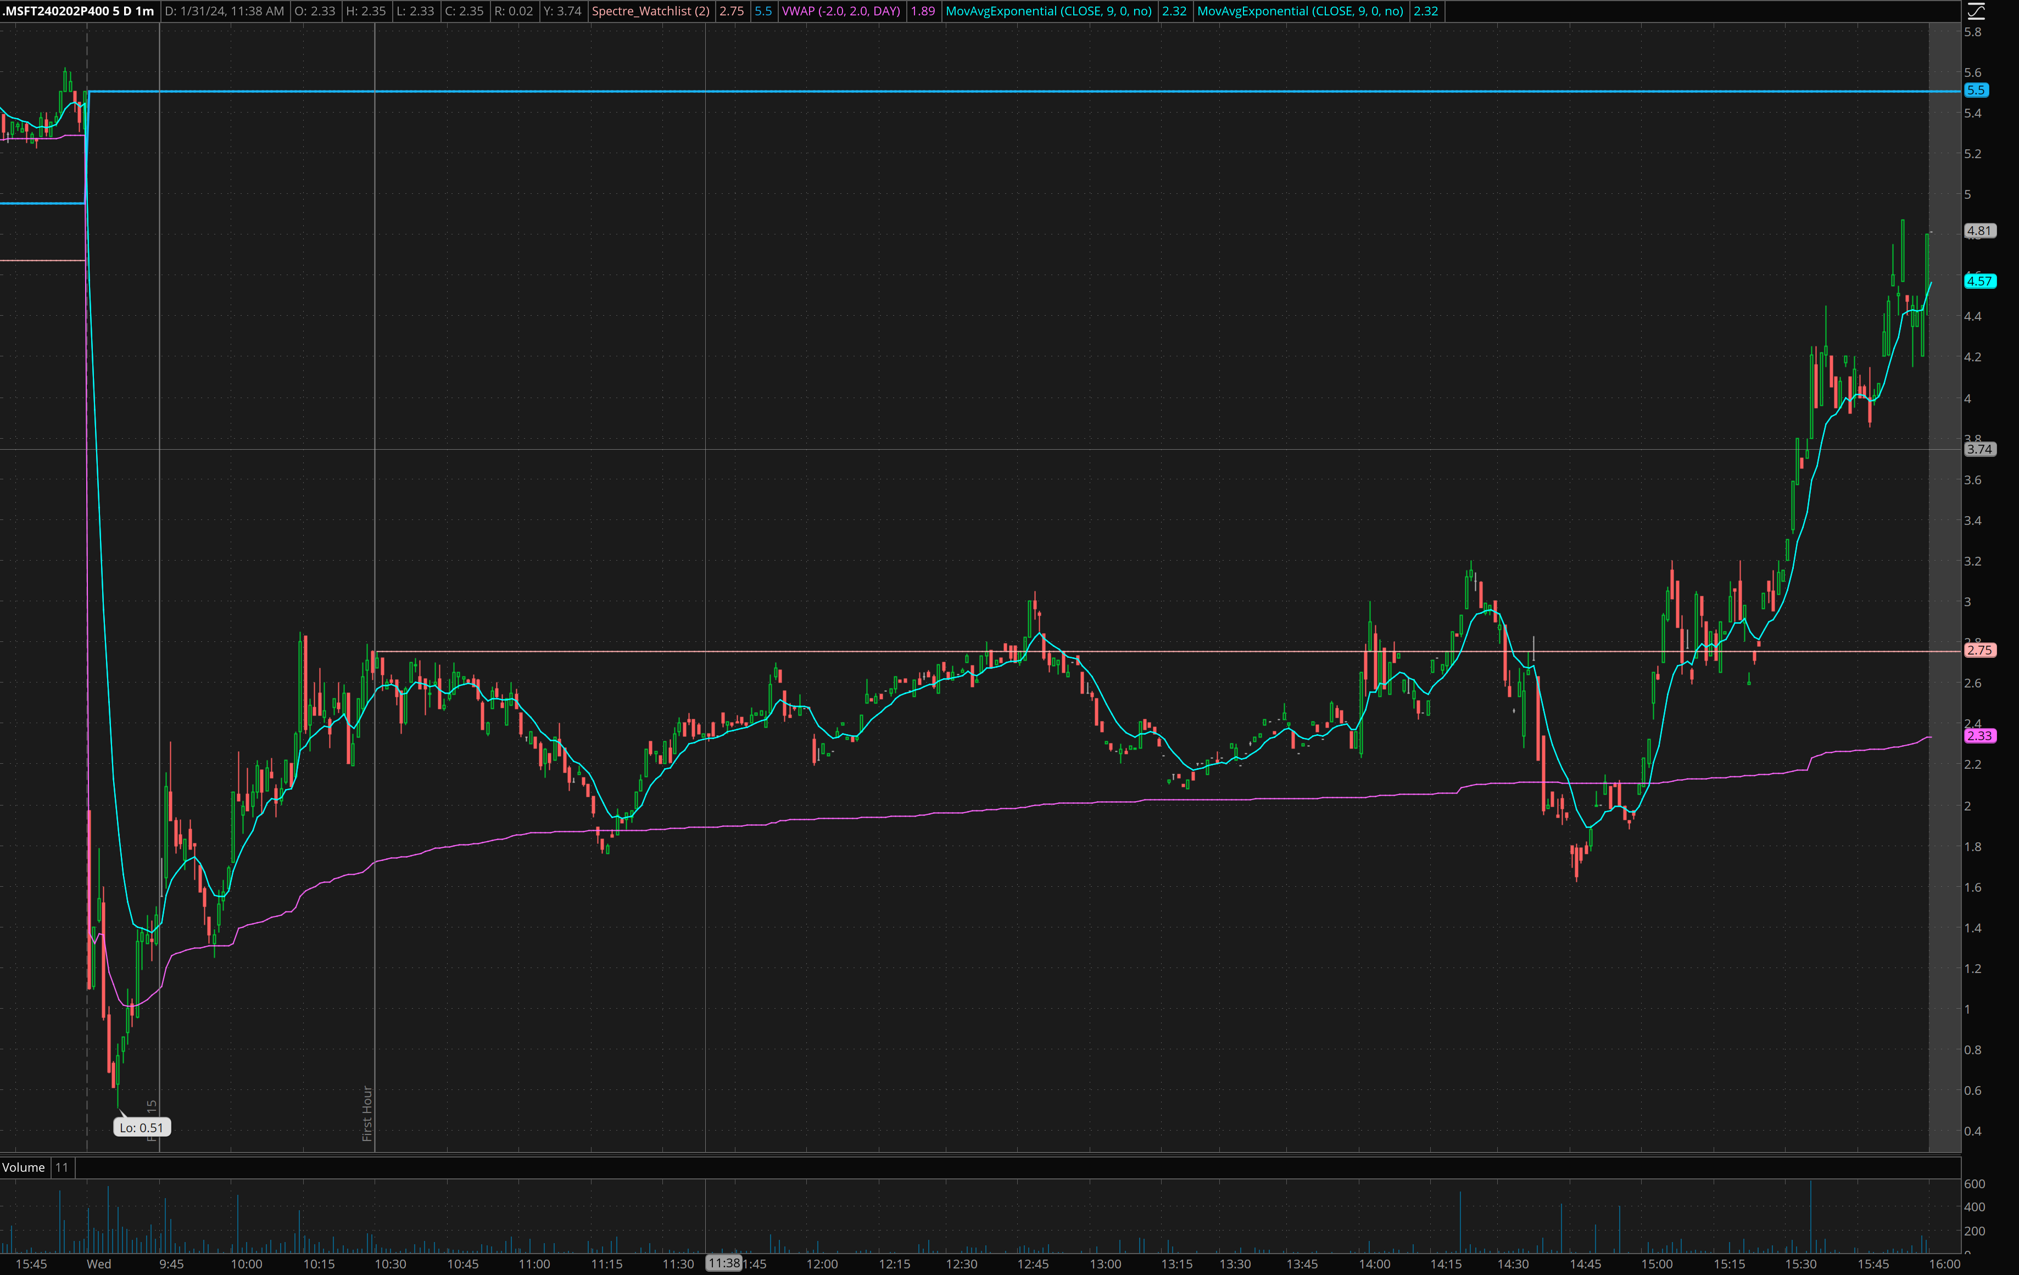Select the VWAP (-2.0, 2.0, DAY) study label
Image resolution: width=2019 pixels, height=1275 pixels.
click(x=841, y=11)
